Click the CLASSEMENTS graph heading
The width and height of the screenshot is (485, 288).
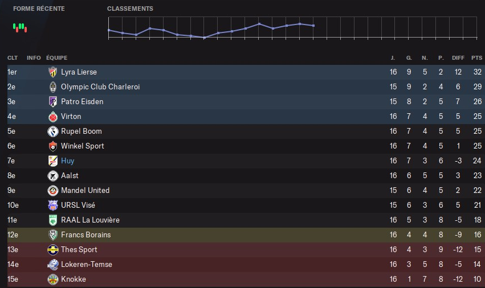pos(130,9)
